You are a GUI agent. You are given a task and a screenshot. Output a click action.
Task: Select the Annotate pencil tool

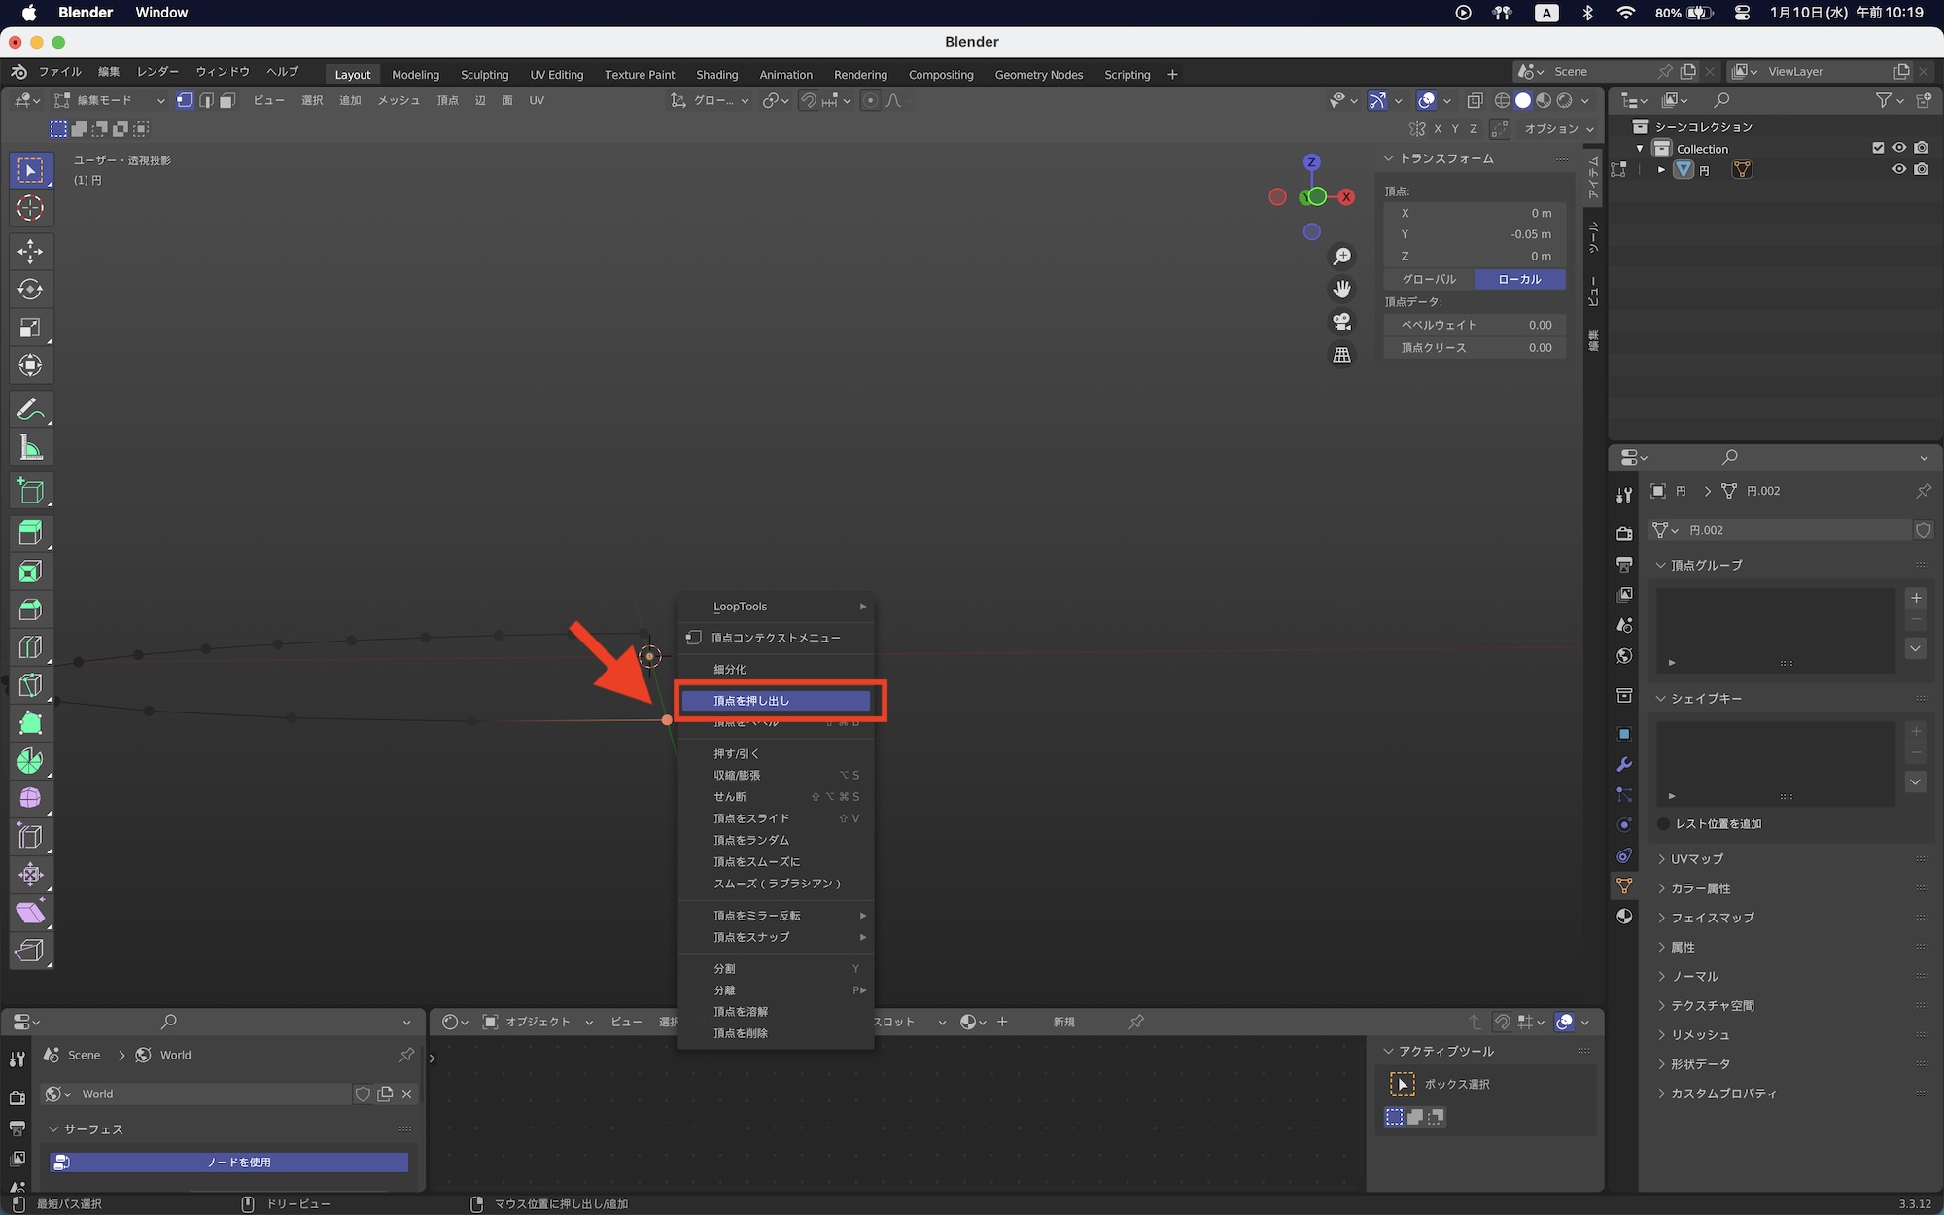[30, 409]
